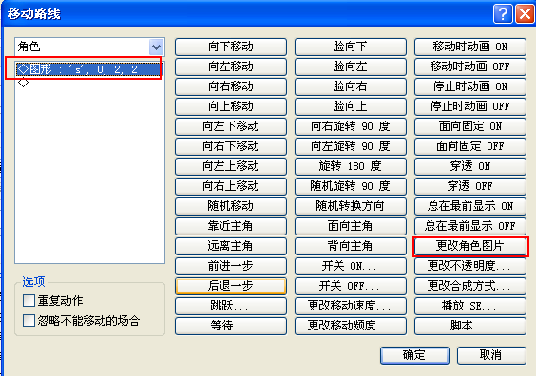The height and width of the screenshot is (376, 536).
Task: Click the 向上移动 button
Action: [231, 106]
